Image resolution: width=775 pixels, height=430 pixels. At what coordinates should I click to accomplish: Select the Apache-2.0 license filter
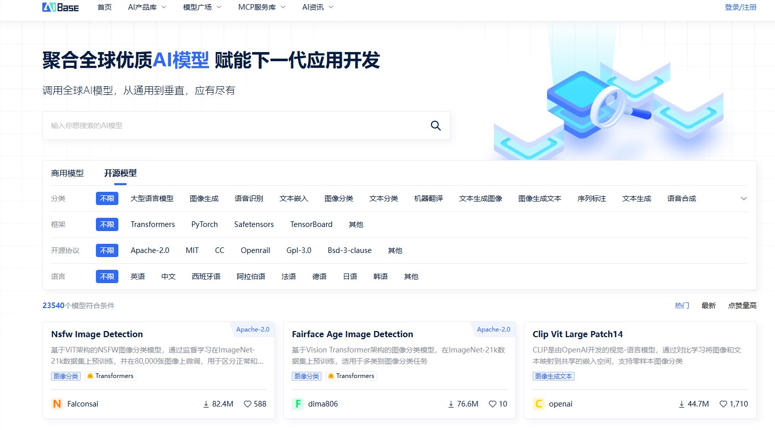[x=149, y=250]
